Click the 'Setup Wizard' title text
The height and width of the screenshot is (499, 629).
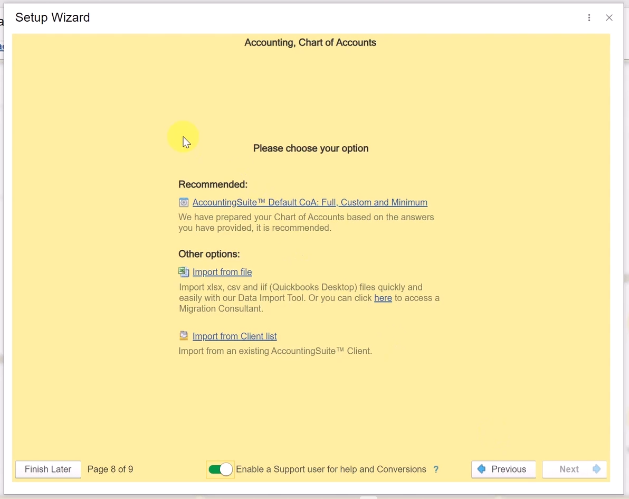pyautogui.click(x=53, y=17)
